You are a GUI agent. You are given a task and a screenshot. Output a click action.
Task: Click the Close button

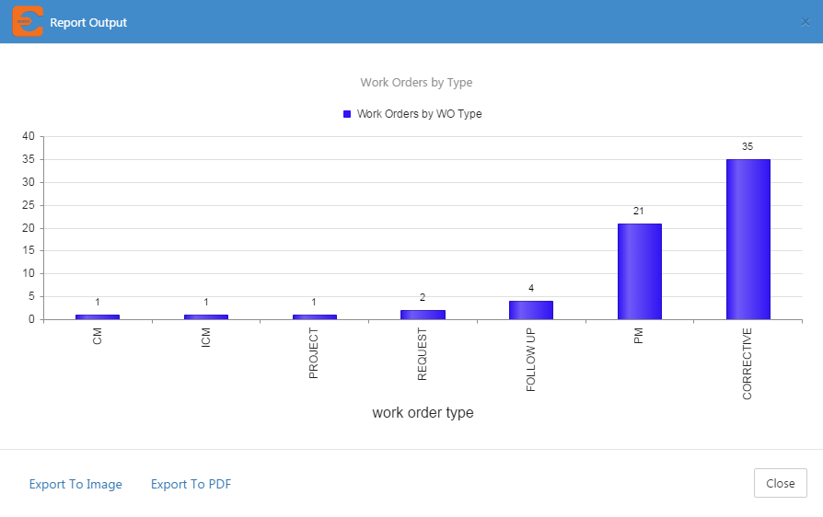(x=781, y=483)
